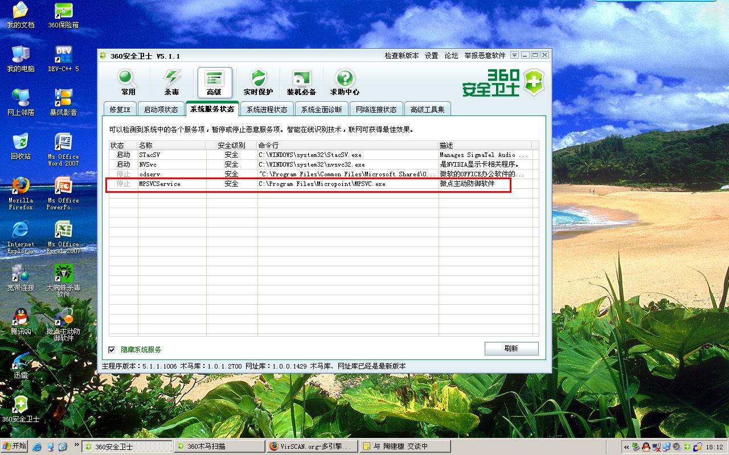Open 实时保护 real-time protection
729x455 pixels.
coord(258,82)
